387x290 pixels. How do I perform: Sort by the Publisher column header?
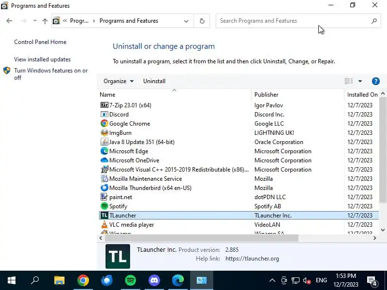[x=298, y=95]
